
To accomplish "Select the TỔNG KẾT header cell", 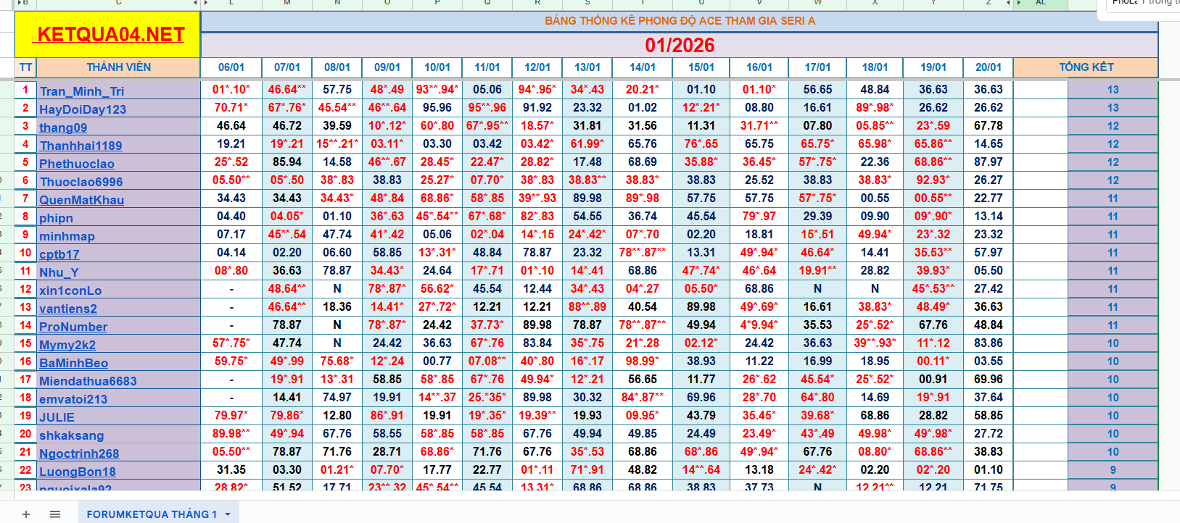I will point(1085,67).
